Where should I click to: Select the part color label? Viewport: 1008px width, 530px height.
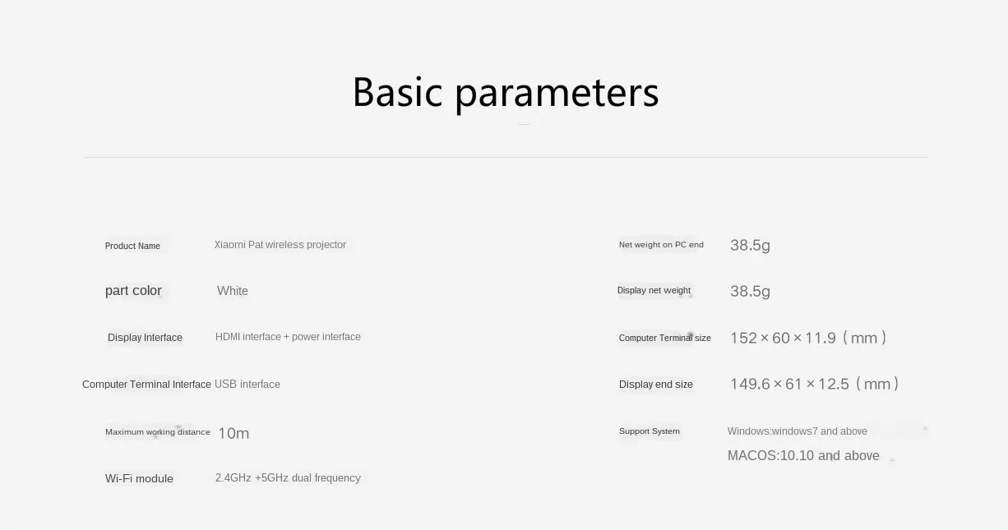pyautogui.click(x=133, y=291)
